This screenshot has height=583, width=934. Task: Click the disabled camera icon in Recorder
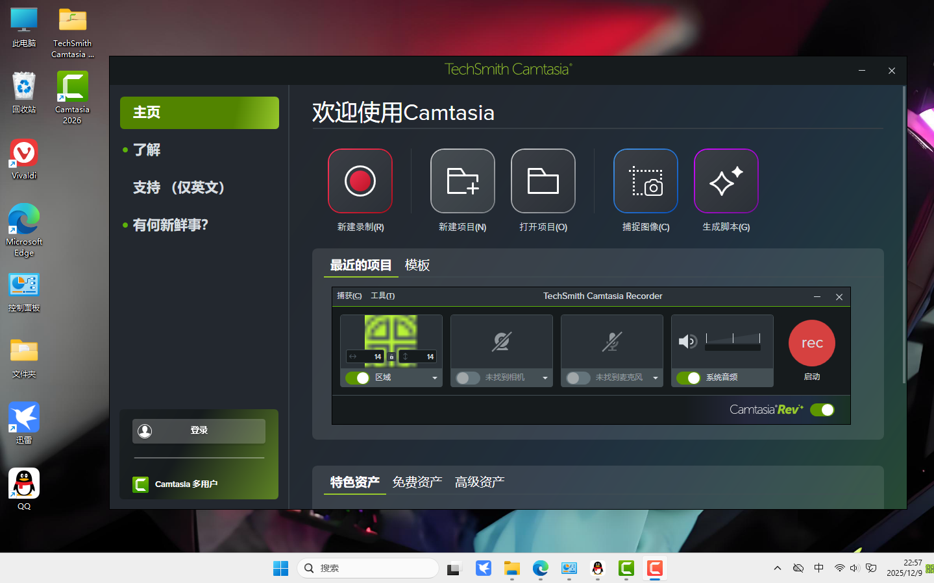pyautogui.click(x=501, y=341)
